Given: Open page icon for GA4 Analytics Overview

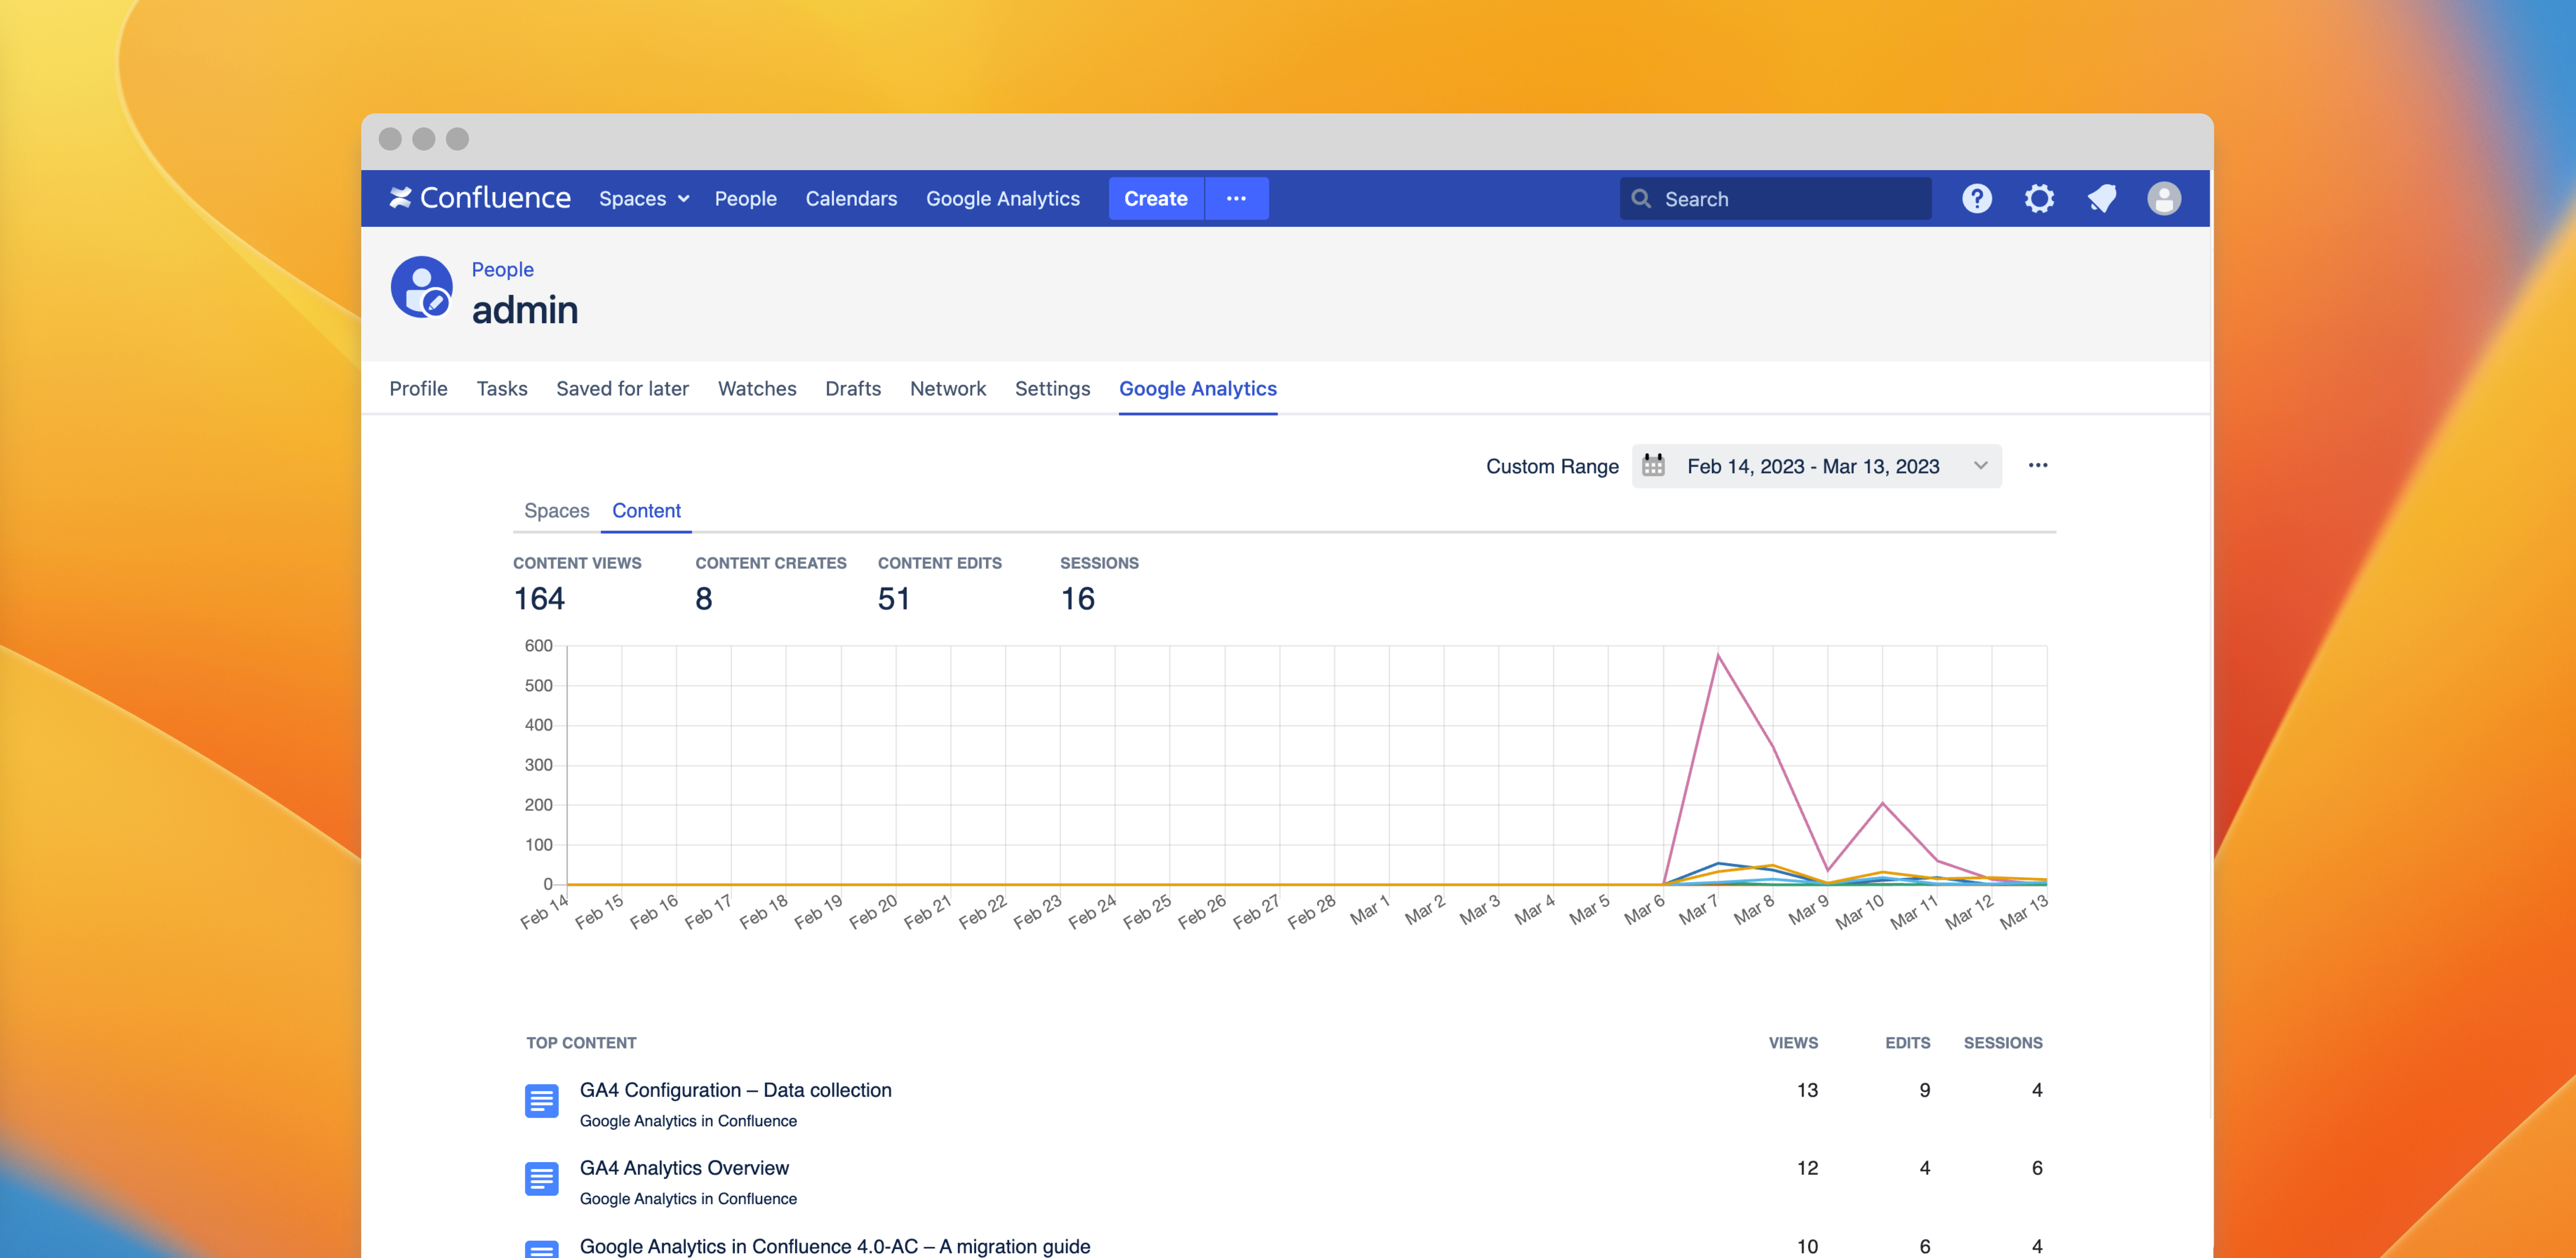Looking at the screenshot, I should tap(541, 1179).
